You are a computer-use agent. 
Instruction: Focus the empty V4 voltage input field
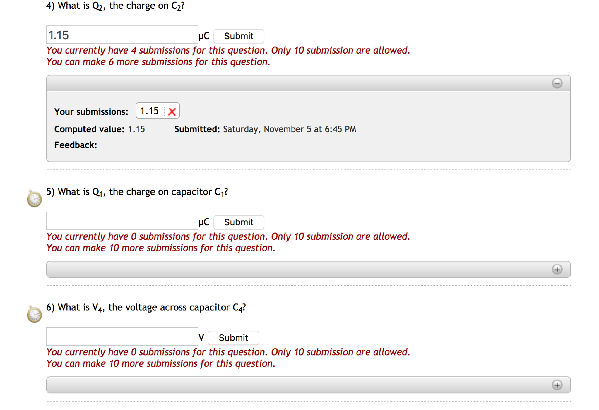pyautogui.click(x=122, y=337)
